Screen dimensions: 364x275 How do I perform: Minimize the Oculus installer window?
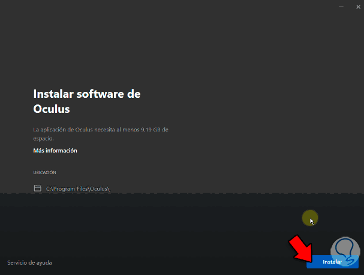tap(341, 7)
